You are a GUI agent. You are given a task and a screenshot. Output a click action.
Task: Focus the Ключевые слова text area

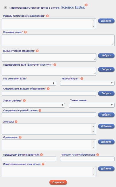[58, 40]
